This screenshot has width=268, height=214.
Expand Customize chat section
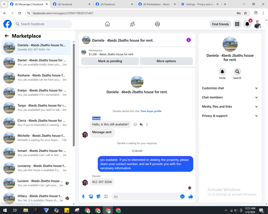point(230,88)
